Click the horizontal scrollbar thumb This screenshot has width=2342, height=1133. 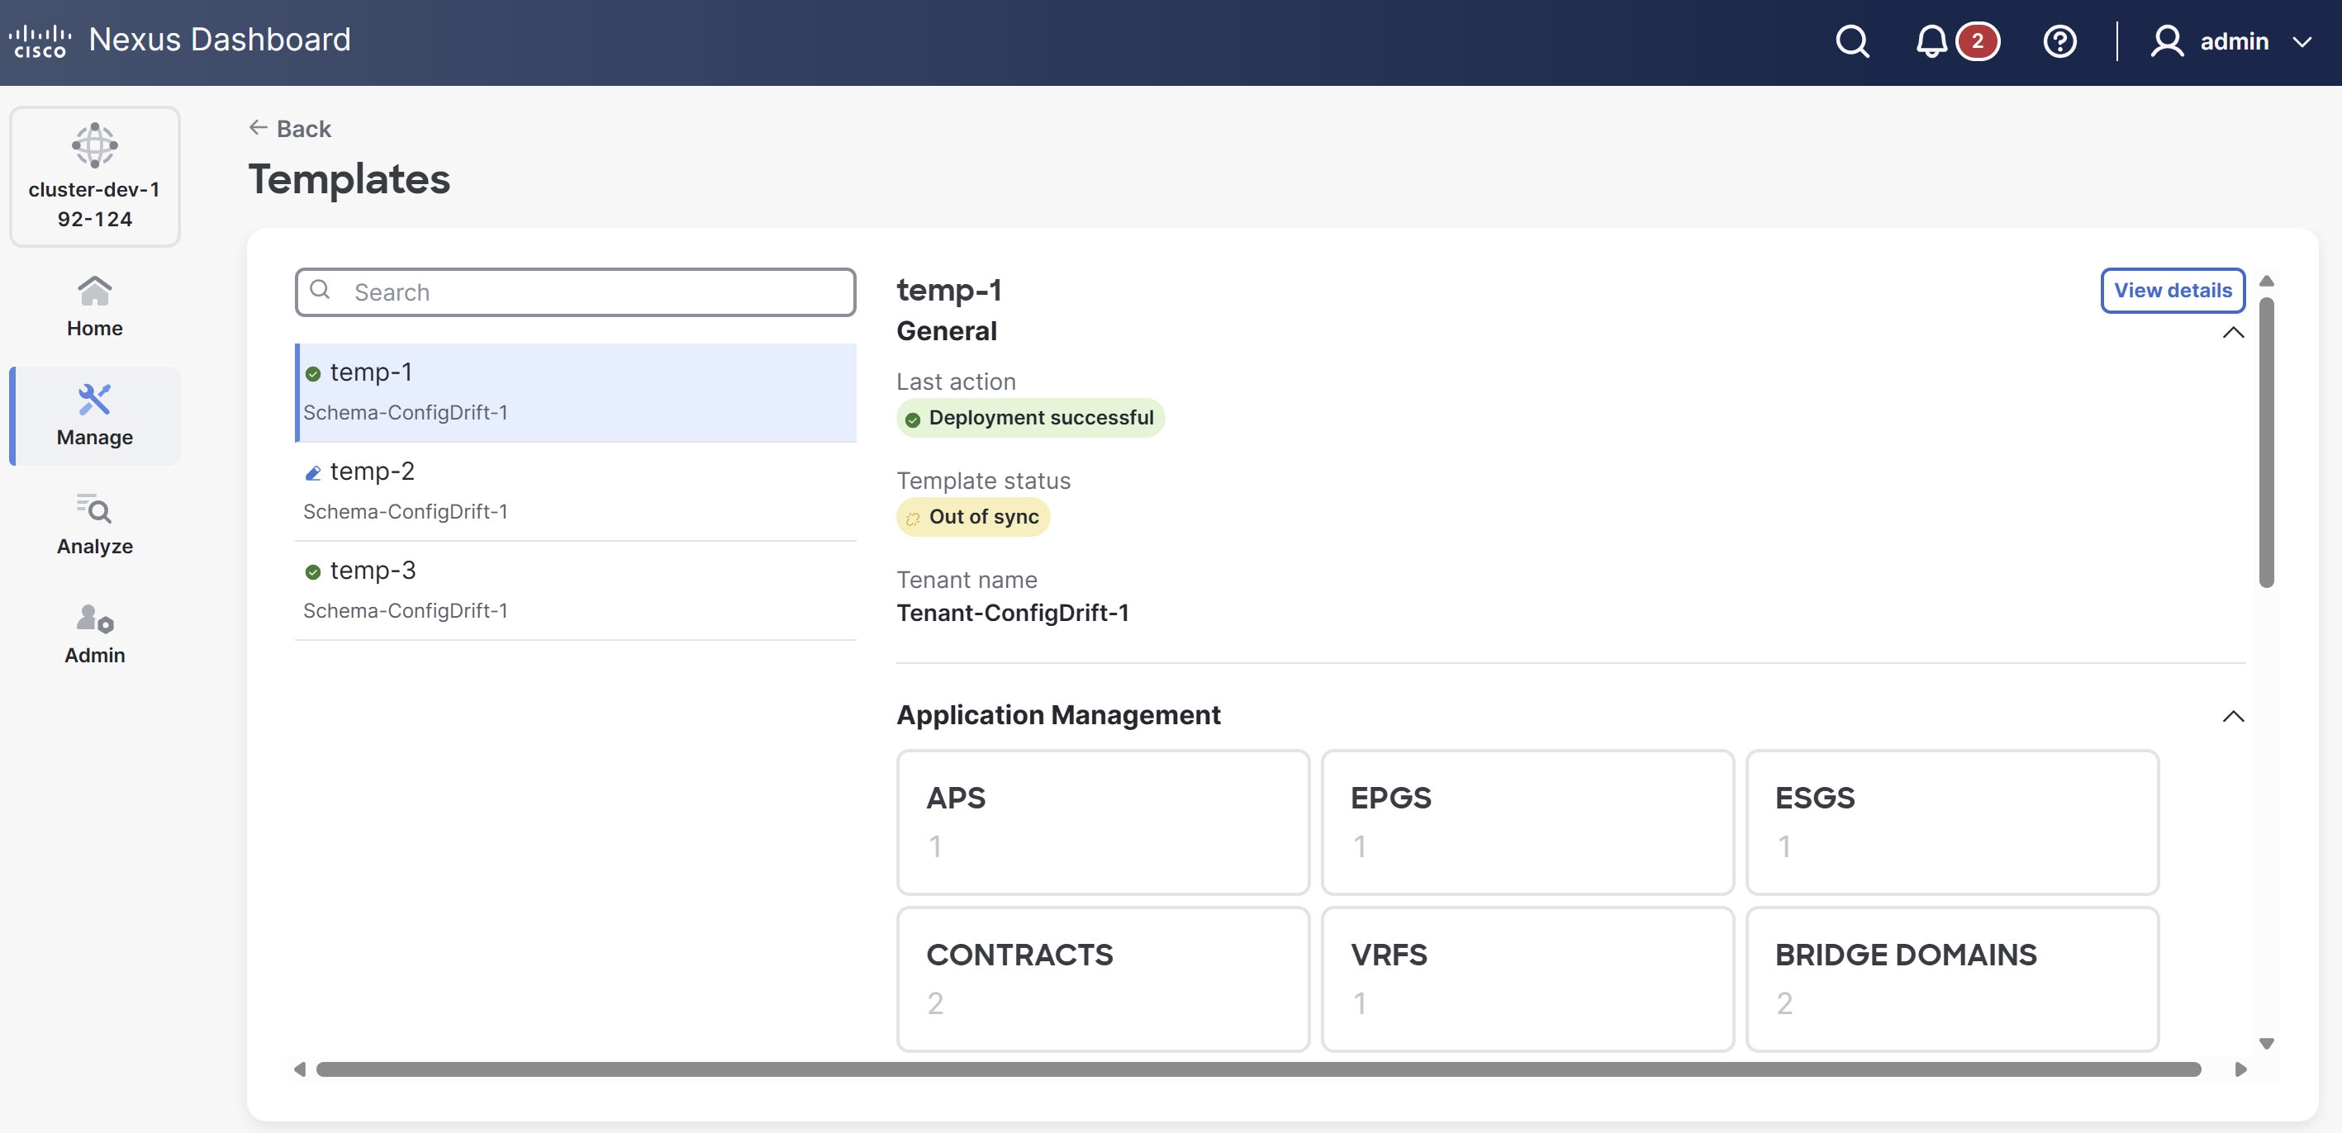(1258, 1069)
